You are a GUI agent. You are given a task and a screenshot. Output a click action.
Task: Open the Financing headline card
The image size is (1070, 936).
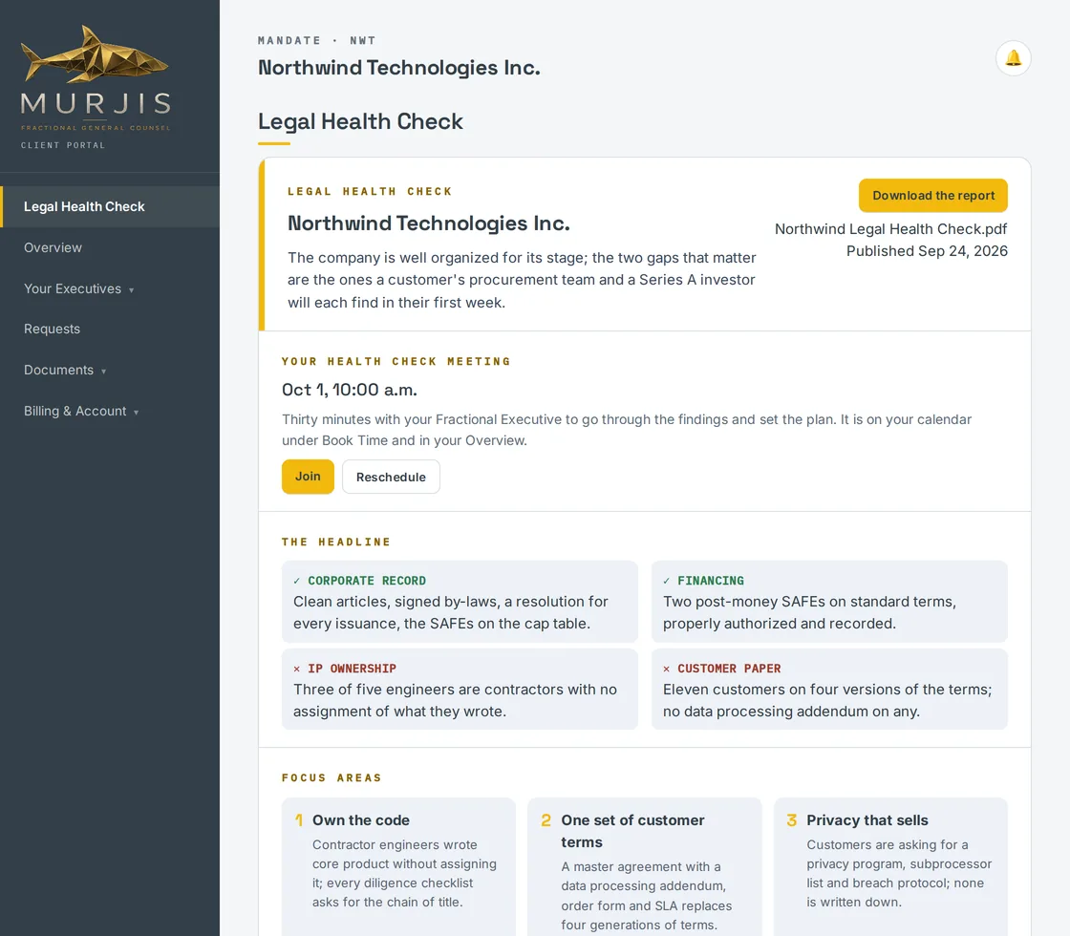(830, 602)
